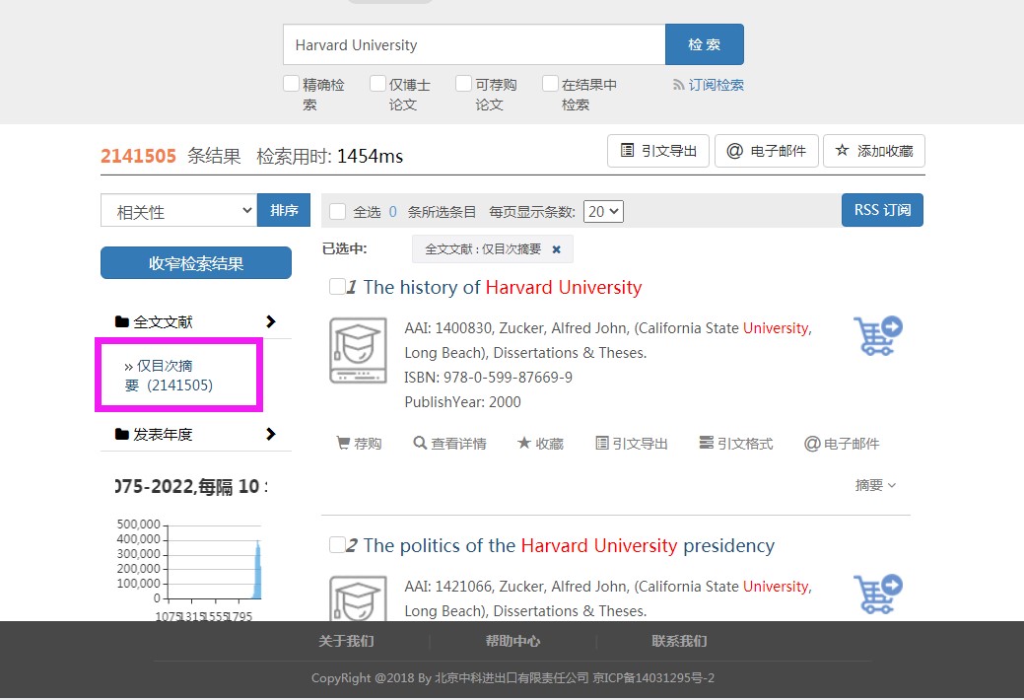
Task: Click the 引文导出 button in results header
Action: coord(658,151)
